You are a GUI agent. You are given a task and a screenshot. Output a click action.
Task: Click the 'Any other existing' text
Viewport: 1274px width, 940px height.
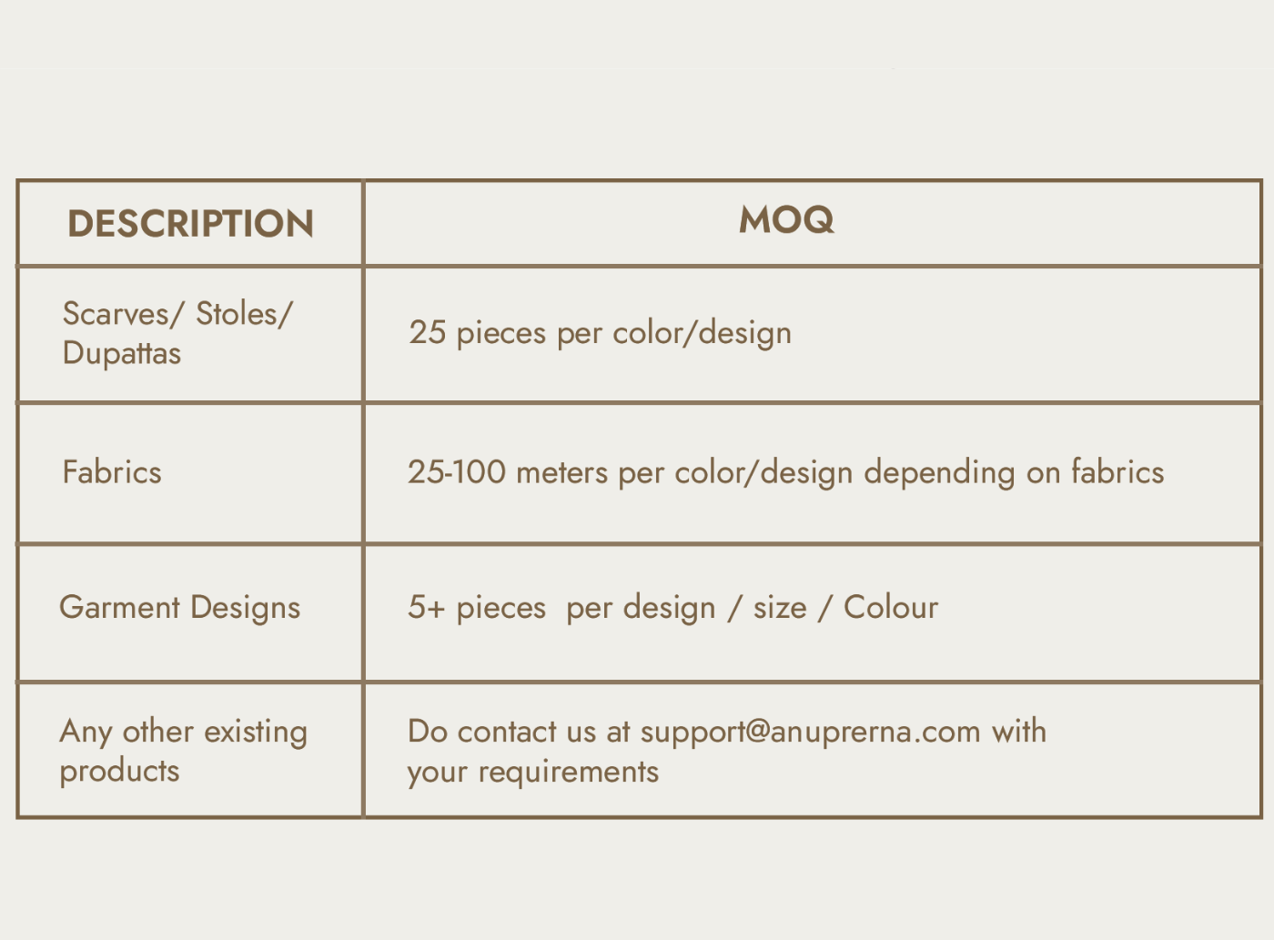[184, 732]
